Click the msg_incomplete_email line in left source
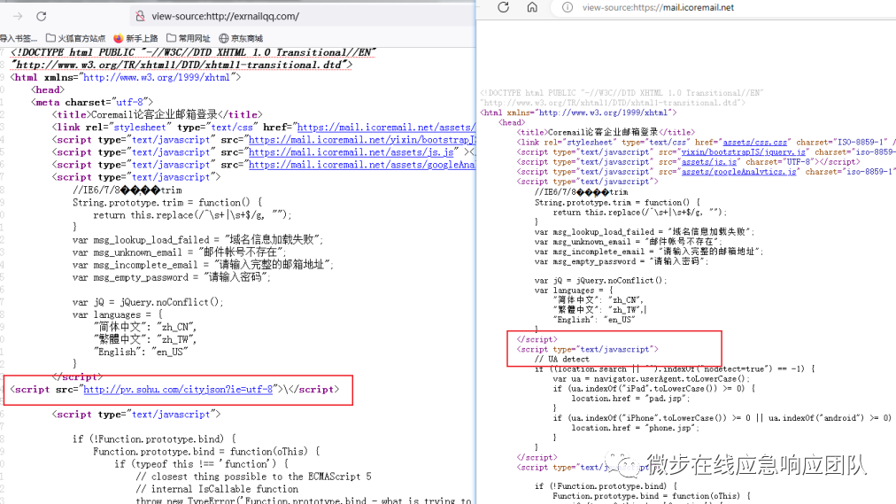This screenshot has width=896, height=504. [203, 265]
